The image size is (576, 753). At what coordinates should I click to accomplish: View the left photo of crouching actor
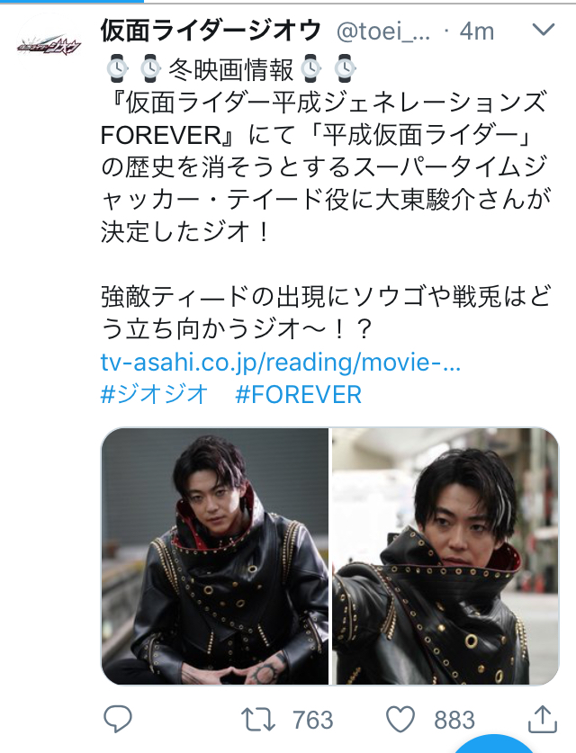tap(215, 556)
